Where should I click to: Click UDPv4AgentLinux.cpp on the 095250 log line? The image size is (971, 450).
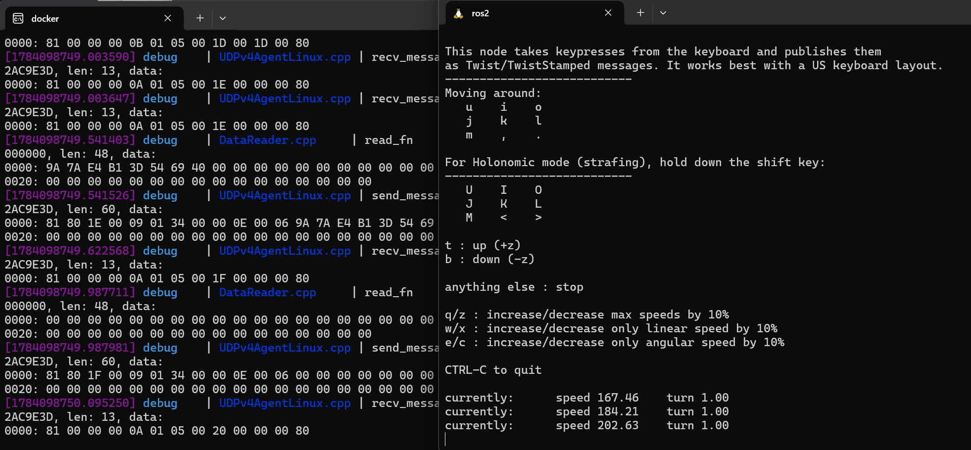[285, 403]
